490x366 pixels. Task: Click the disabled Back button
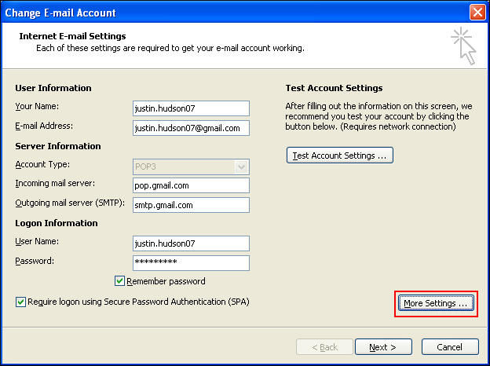click(x=324, y=347)
